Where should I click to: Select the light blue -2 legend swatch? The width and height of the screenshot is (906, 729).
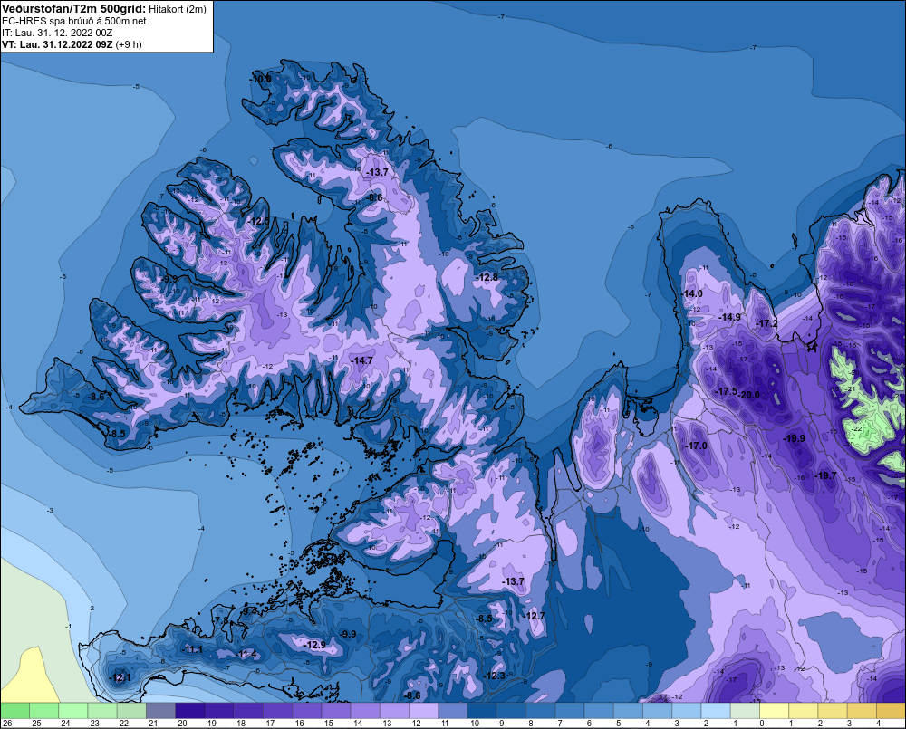(x=716, y=711)
